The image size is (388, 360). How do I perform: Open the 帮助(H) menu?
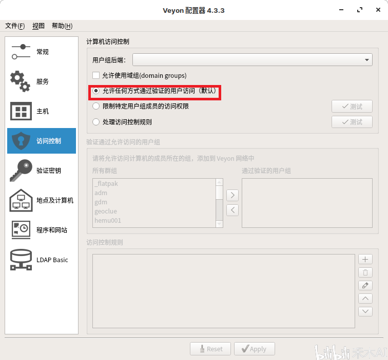(x=62, y=26)
